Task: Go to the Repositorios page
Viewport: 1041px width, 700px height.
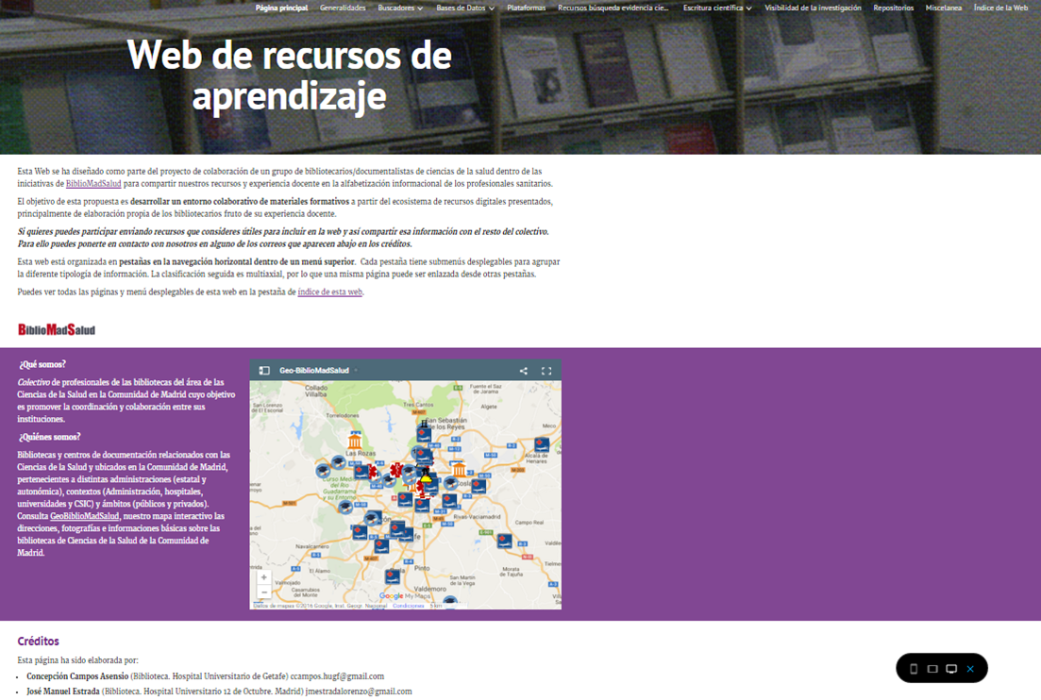Action: point(893,8)
